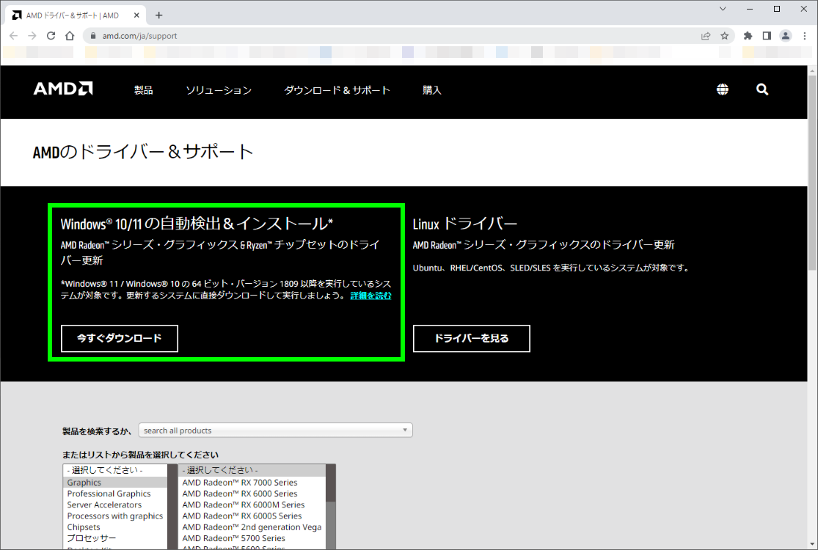Open 製品 menu in AMD header
This screenshot has width=818, height=550.
click(x=144, y=90)
